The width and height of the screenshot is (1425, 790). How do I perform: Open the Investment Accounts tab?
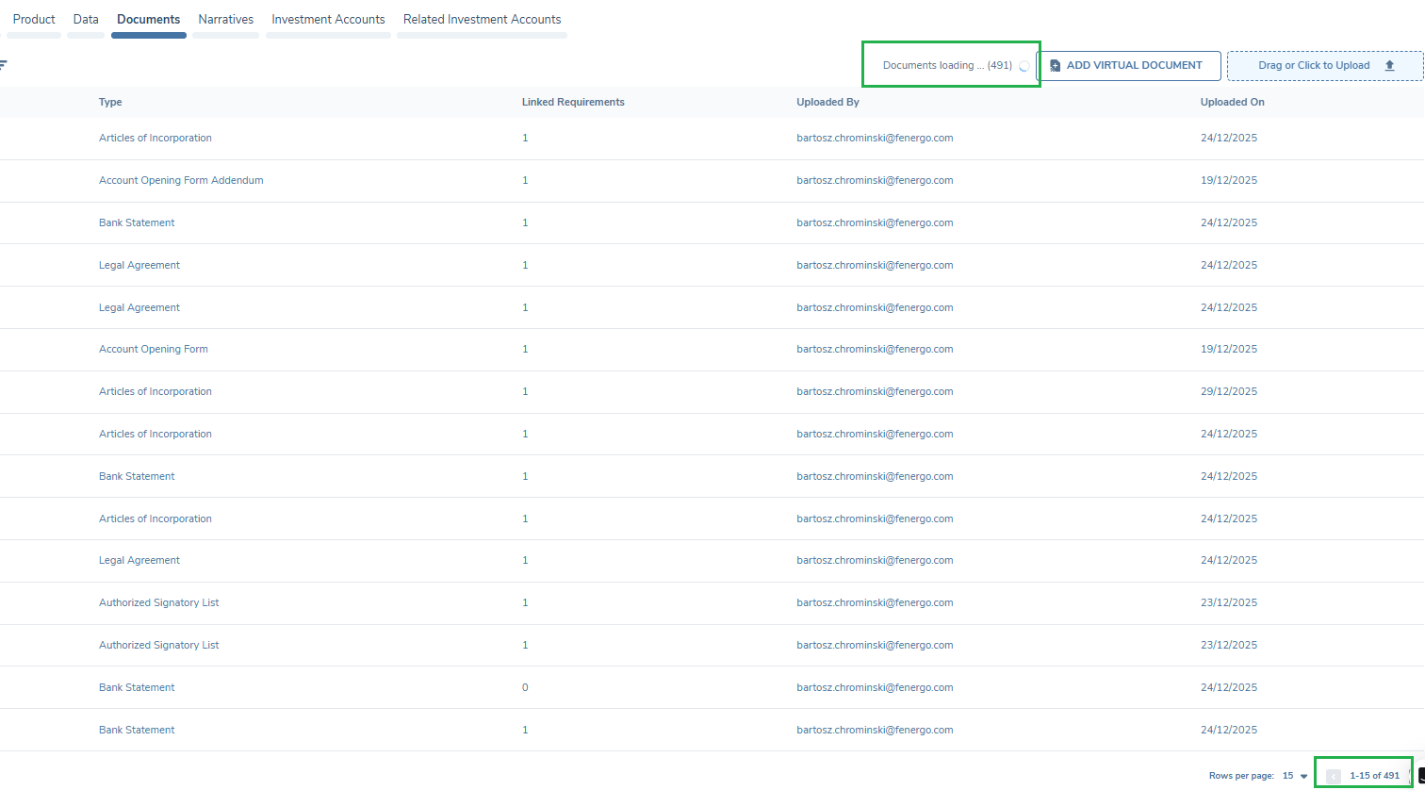(328, 20)
